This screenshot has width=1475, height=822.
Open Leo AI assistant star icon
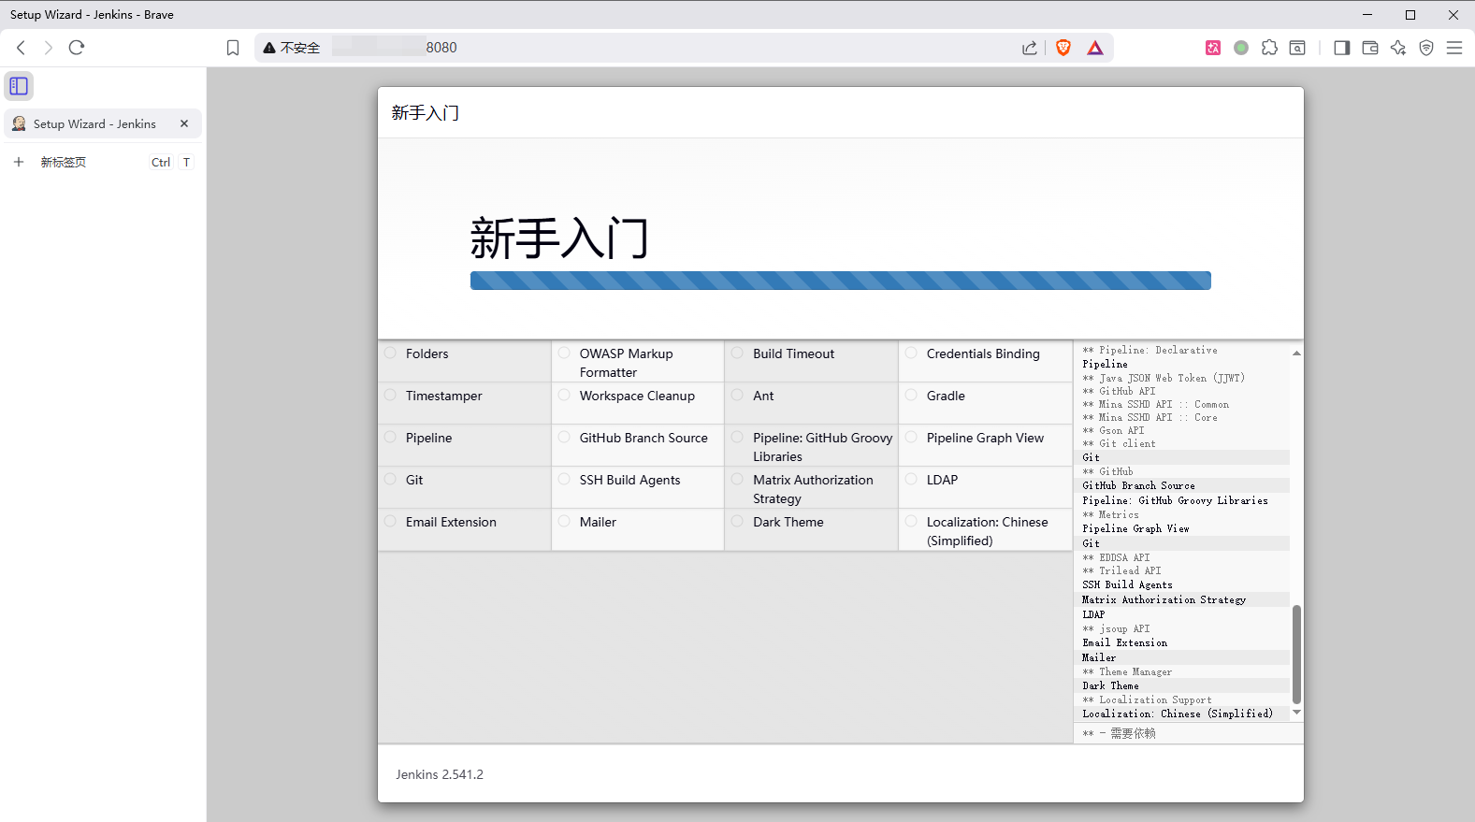[x=1398, y=48]
